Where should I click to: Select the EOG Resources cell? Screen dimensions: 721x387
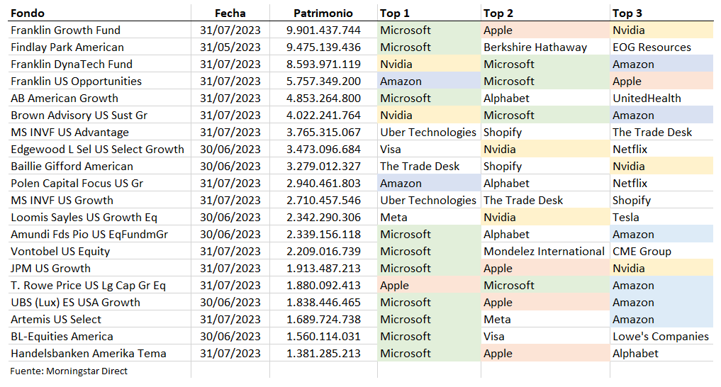(x=652, y=47)
